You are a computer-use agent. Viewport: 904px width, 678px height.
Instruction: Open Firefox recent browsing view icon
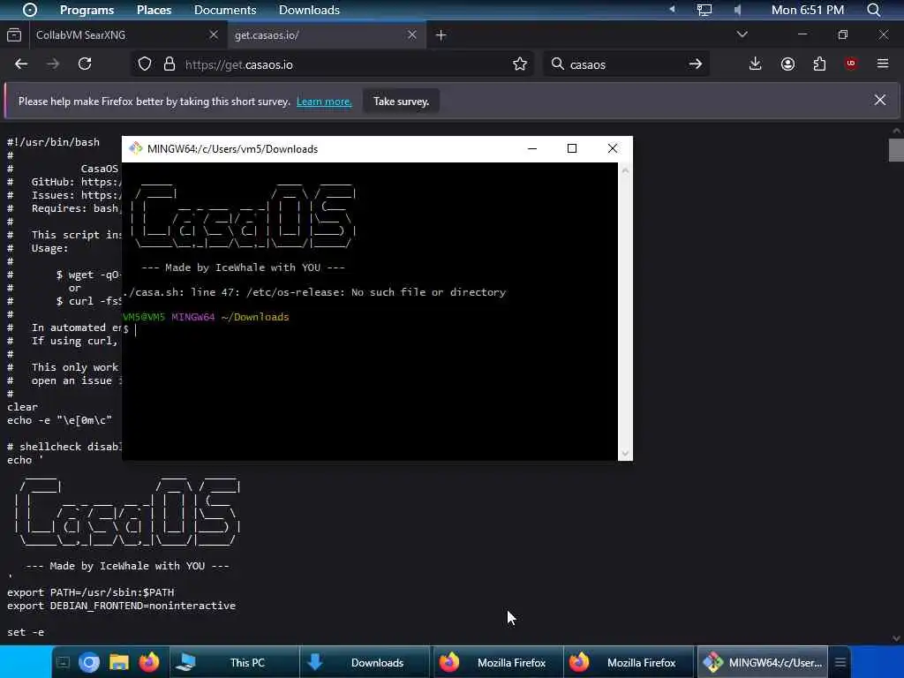pos(14,35)
